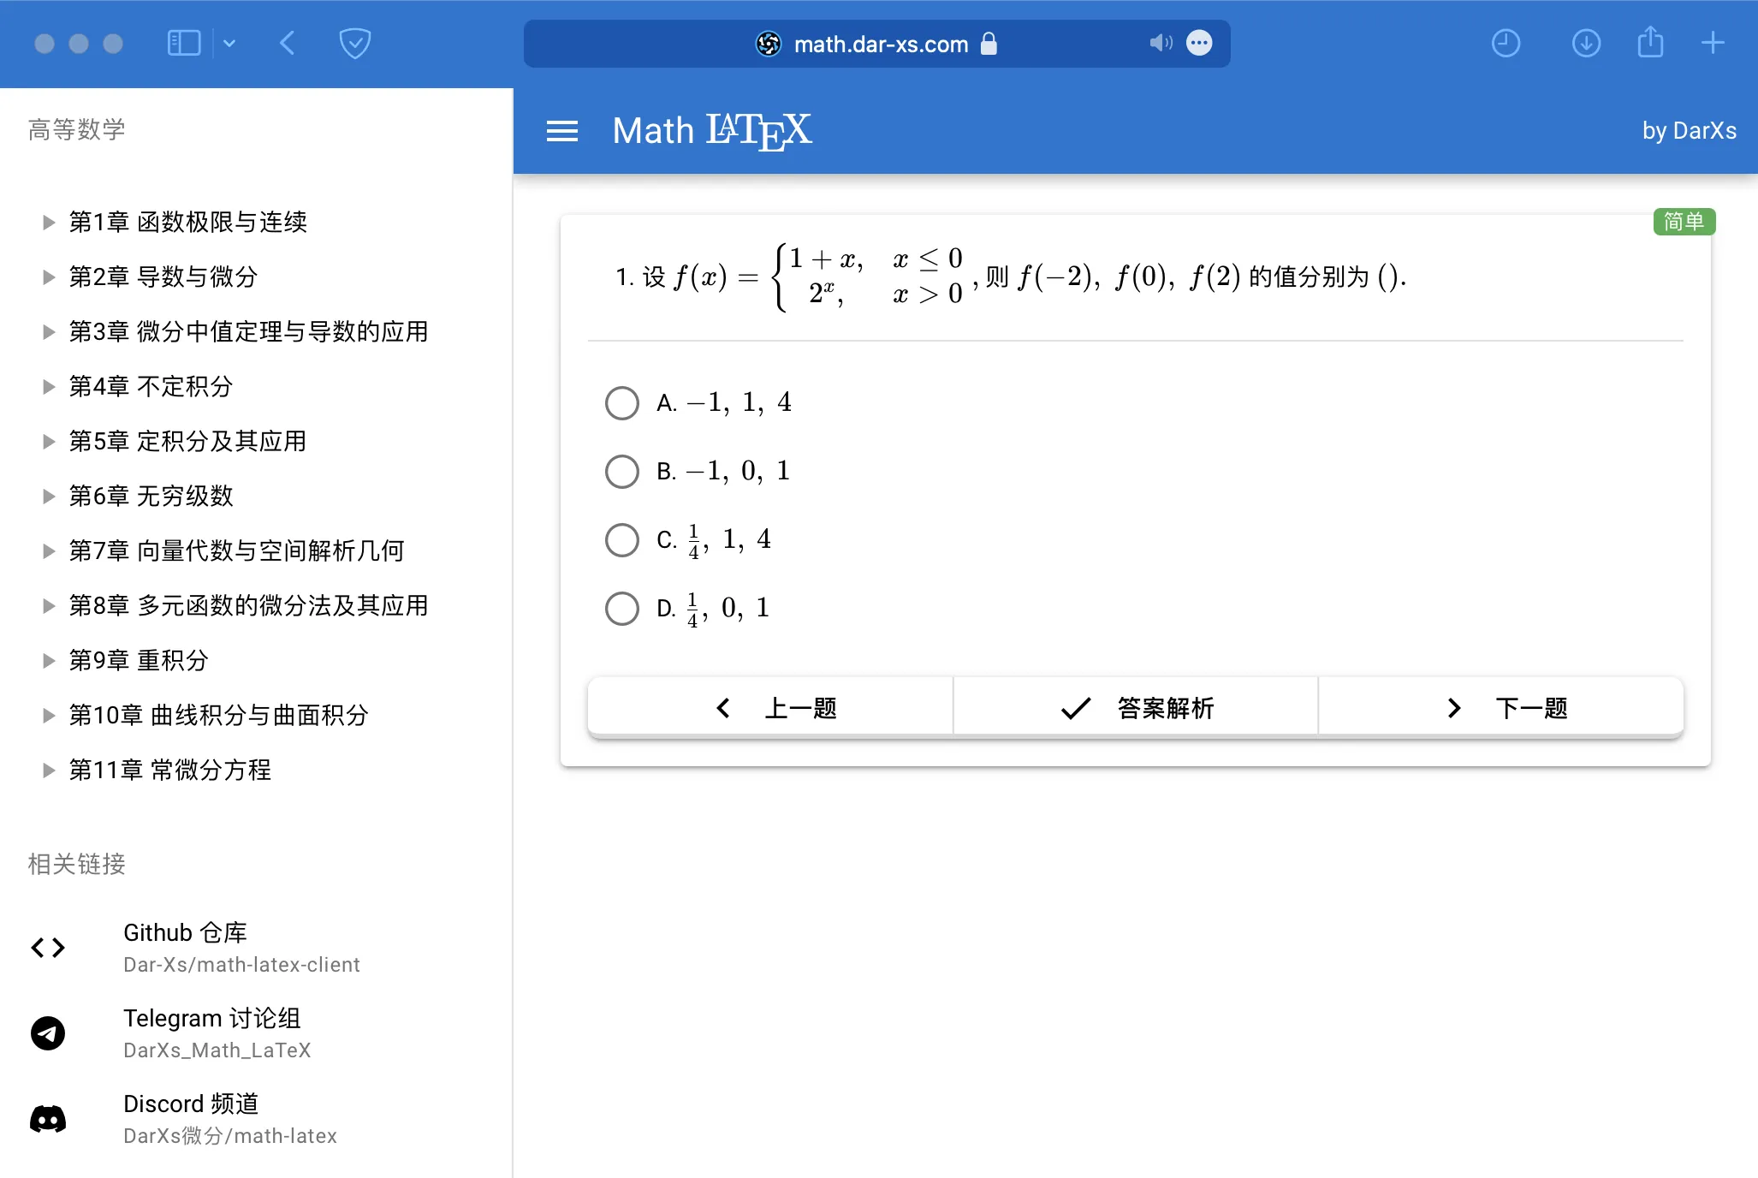Click the Discord logo icon
Screen dimensions: 1758x1178
tap(48, 1119)
